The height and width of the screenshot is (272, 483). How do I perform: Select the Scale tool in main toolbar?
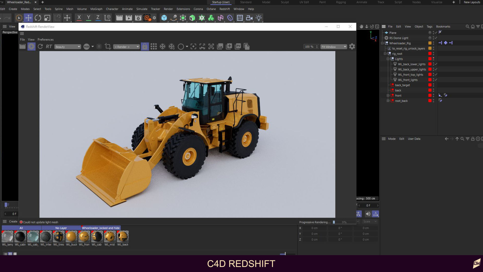47,18
